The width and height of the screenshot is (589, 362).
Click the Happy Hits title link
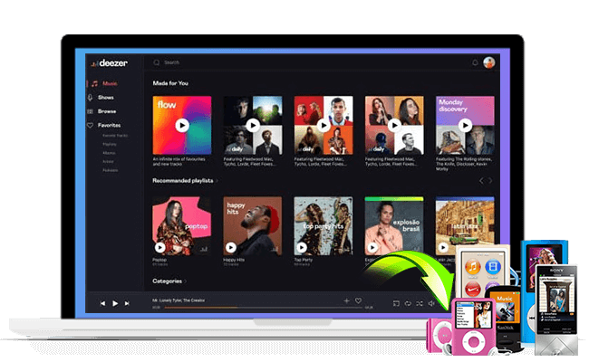click(x=234, y=260)
